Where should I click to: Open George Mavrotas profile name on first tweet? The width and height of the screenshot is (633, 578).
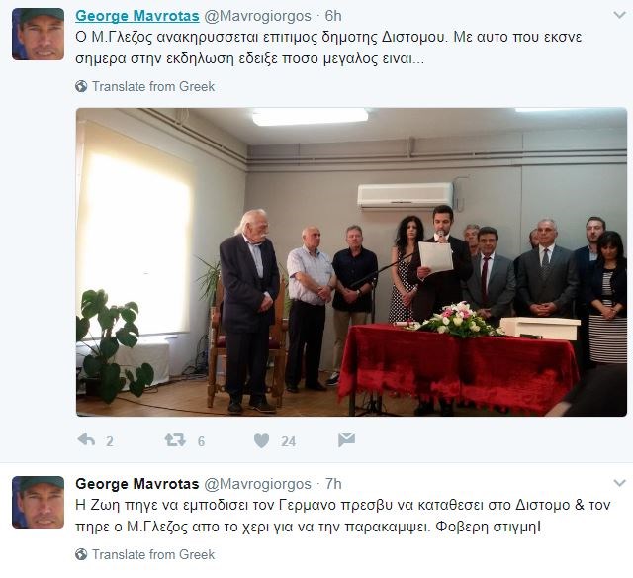tap(137, 16)
